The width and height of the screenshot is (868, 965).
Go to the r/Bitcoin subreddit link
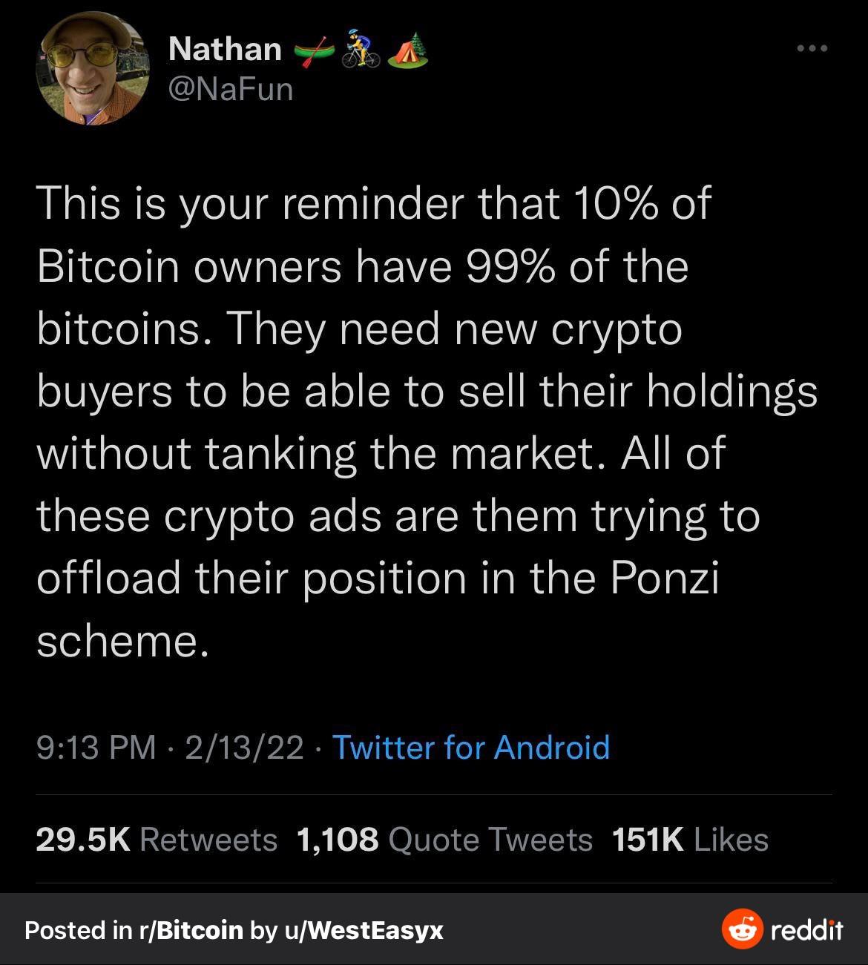[191, 929]
